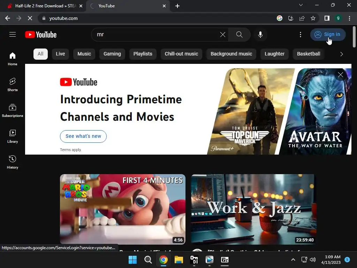The height and width of the screenshot is (268, 357).
Task: Open a new browser tab
Action: [177, 6]
